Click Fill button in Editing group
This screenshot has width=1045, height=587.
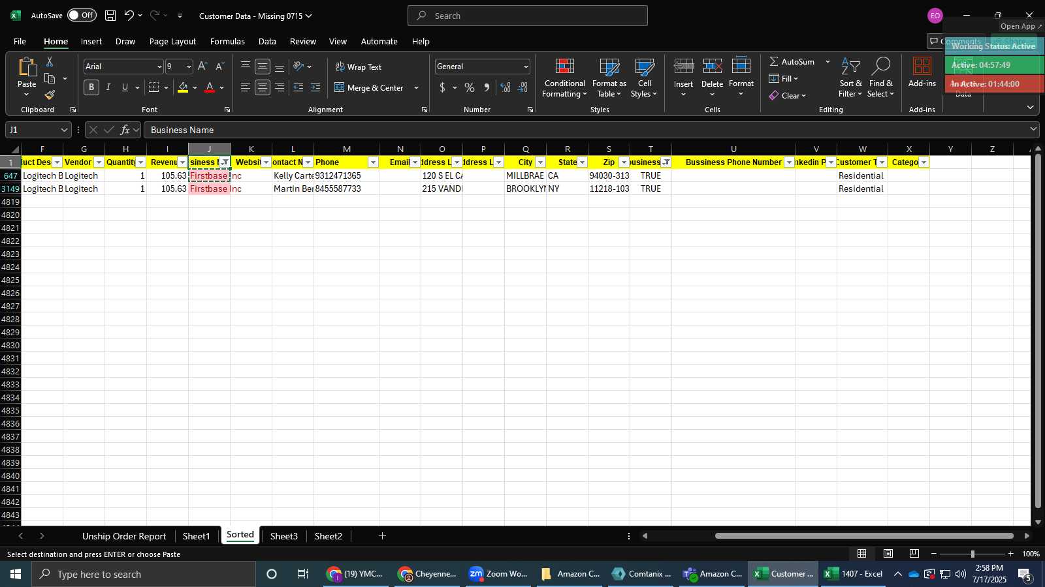click(783, 78)
